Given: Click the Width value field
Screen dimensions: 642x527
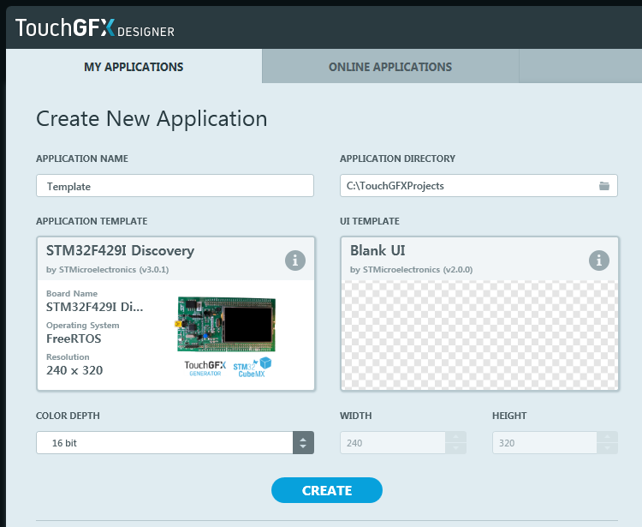Looking at the screenshot, I should pyautogui.click(x=393, y=442).
